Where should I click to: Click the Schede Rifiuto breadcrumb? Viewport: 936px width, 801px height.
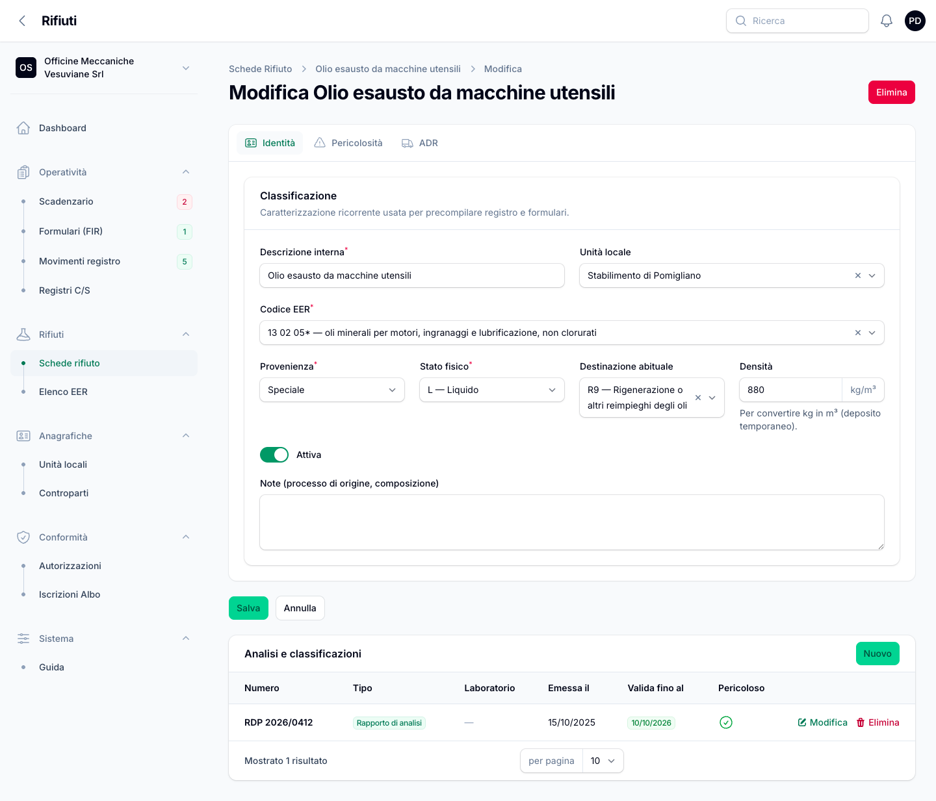[261, 69]
